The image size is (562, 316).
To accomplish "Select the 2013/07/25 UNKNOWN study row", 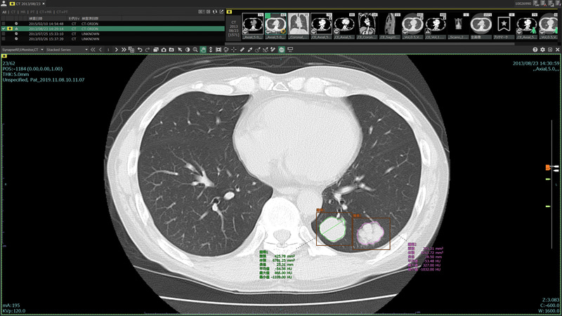I will pos(112,34).
